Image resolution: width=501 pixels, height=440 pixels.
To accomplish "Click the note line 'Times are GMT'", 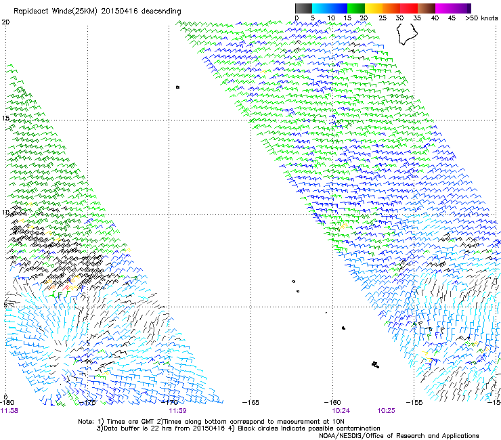I will pyautogui.click(x=211, y=422).
